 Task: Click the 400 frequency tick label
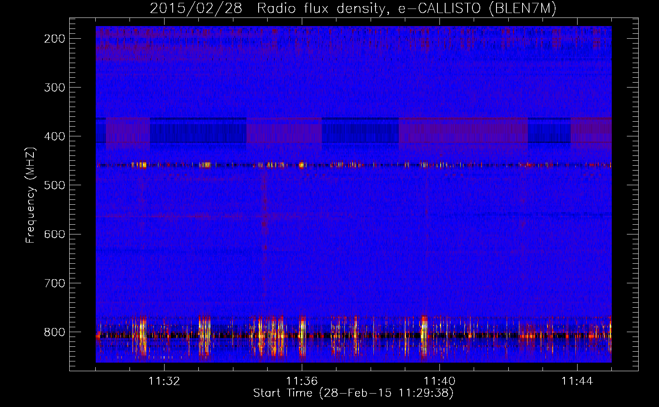pyautogui.click(x=54, y=136)
